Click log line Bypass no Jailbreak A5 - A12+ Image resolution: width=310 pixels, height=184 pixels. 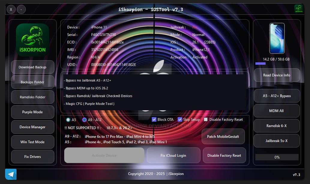coord(87,80)
